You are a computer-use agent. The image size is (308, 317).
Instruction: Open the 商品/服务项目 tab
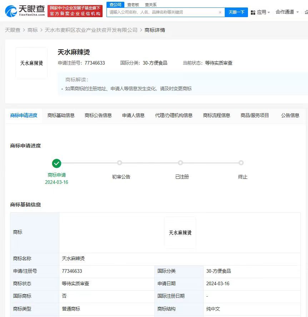coord(255,115)
